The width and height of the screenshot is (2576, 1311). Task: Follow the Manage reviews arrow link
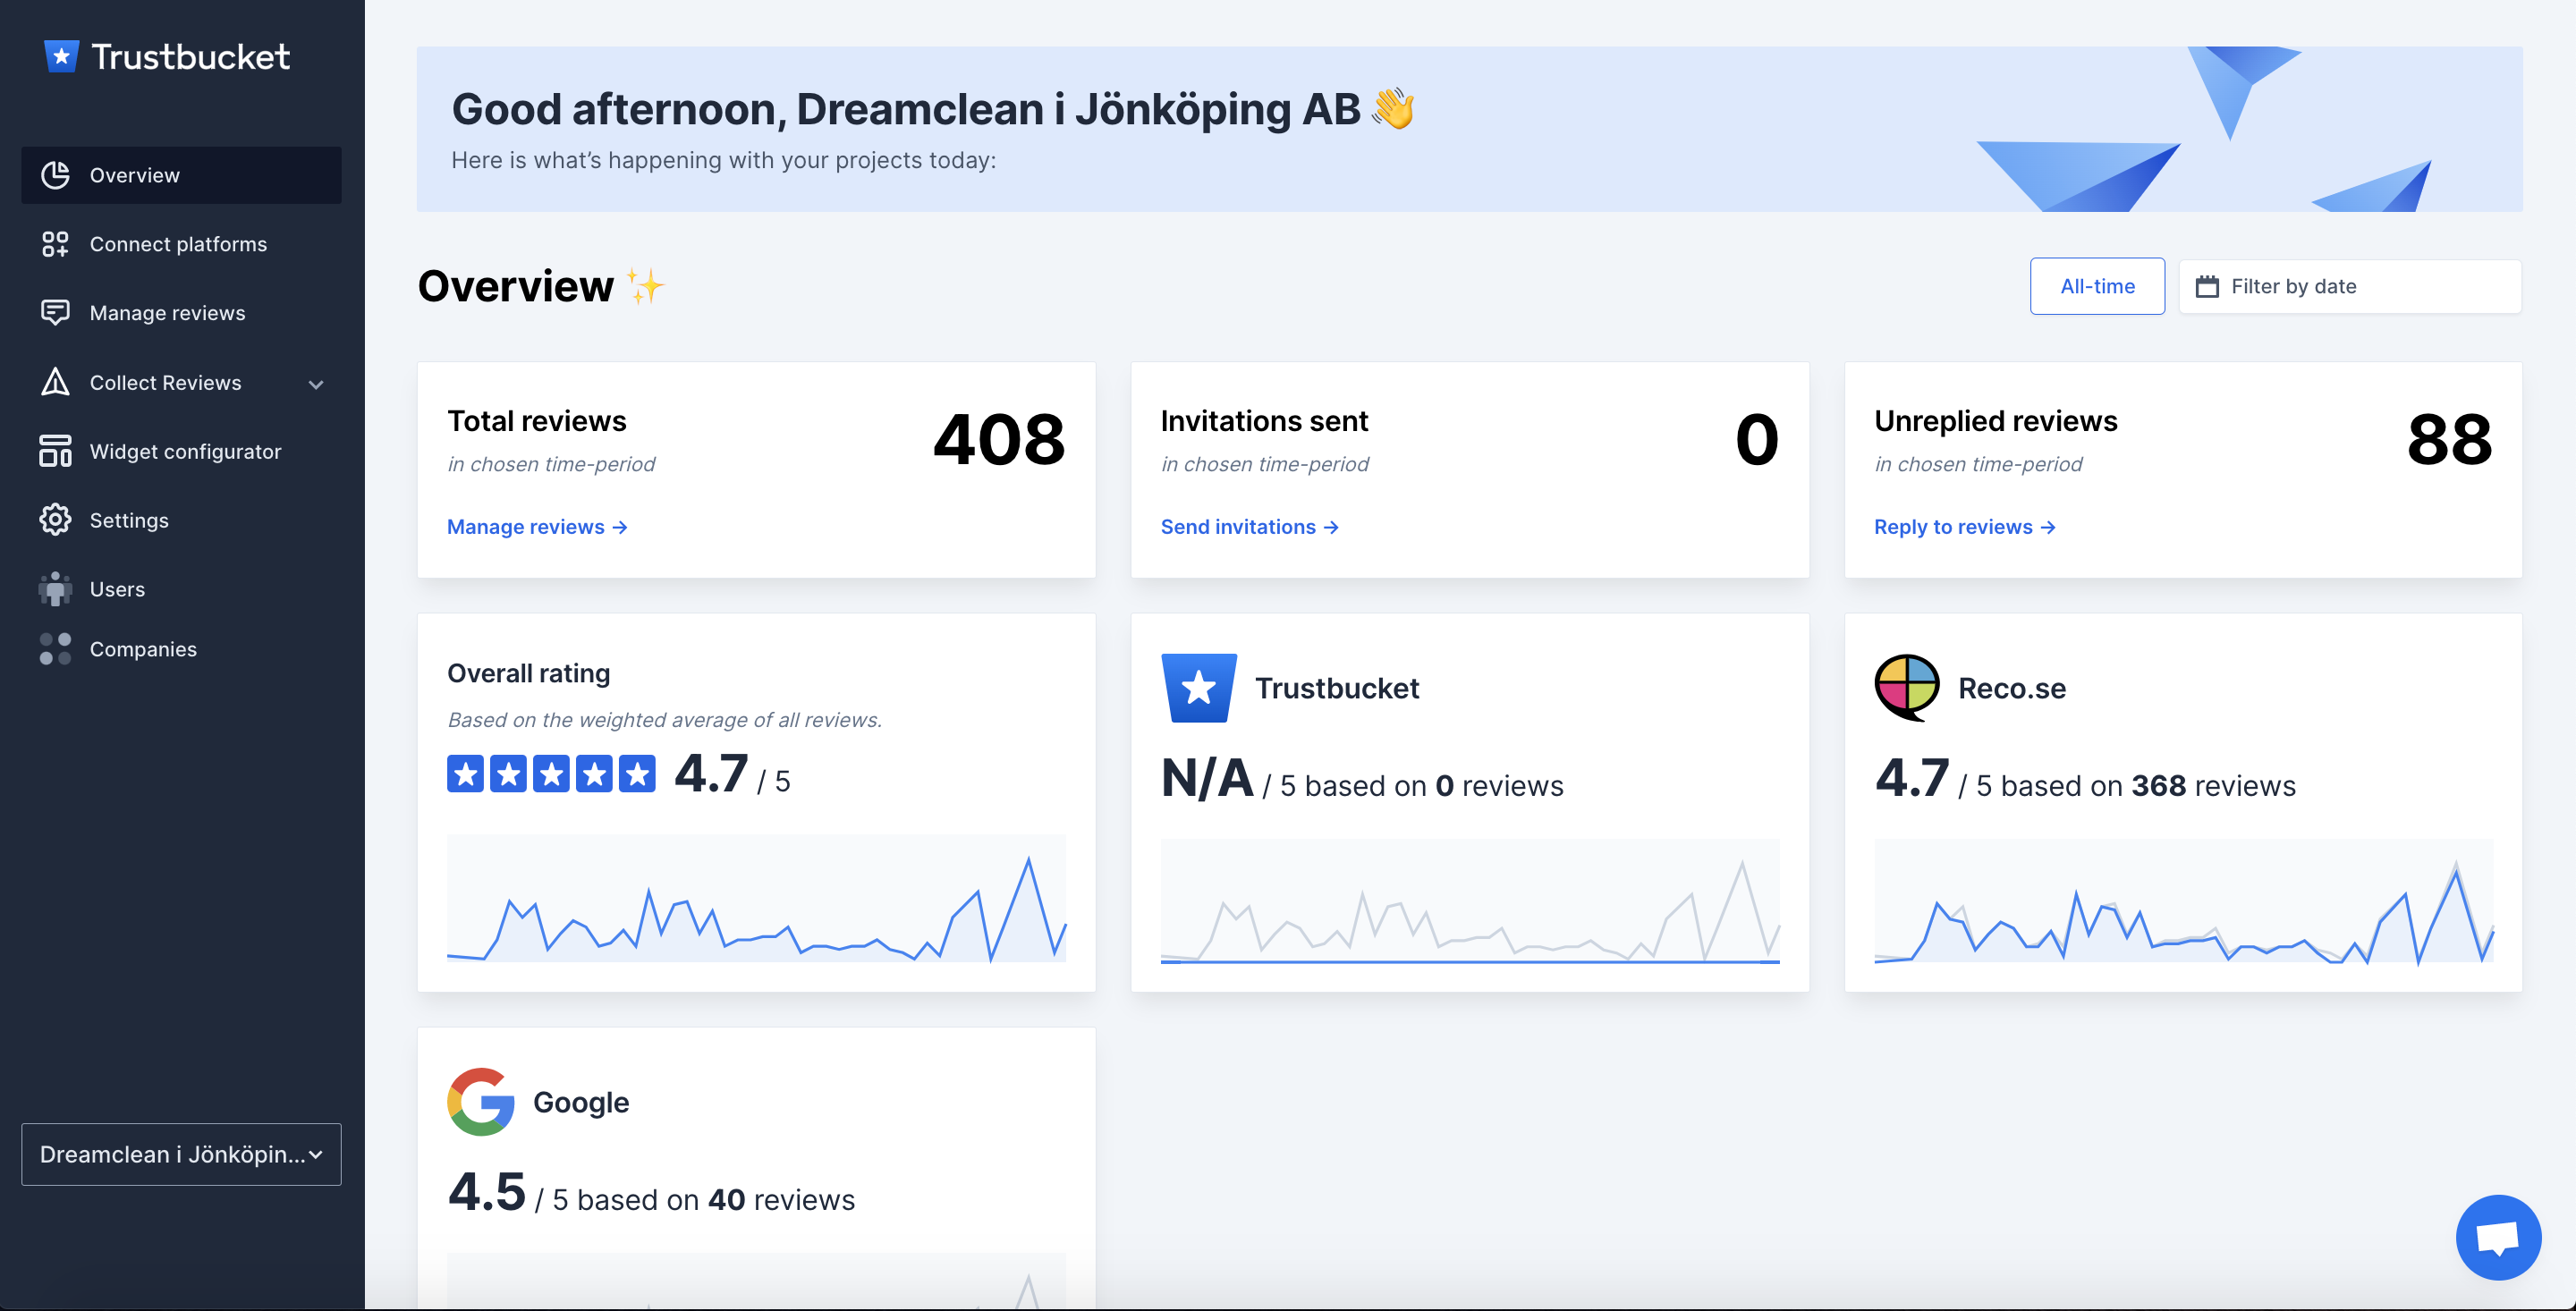537,527
